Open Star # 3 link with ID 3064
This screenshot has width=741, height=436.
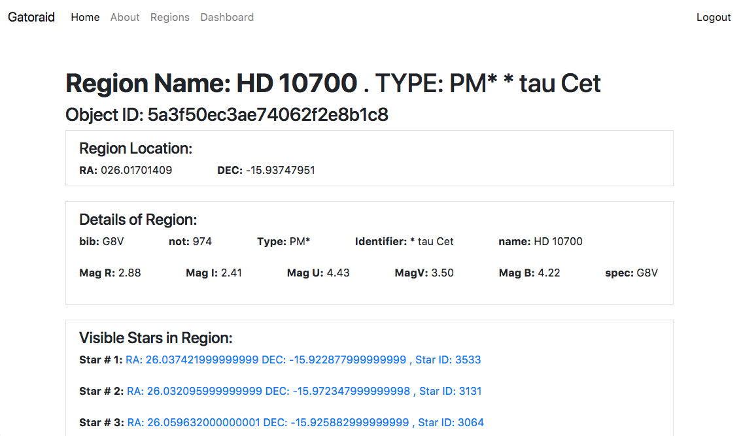pyautogui.click(x=305, y=422)
